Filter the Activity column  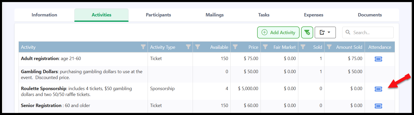click(143, 47)
